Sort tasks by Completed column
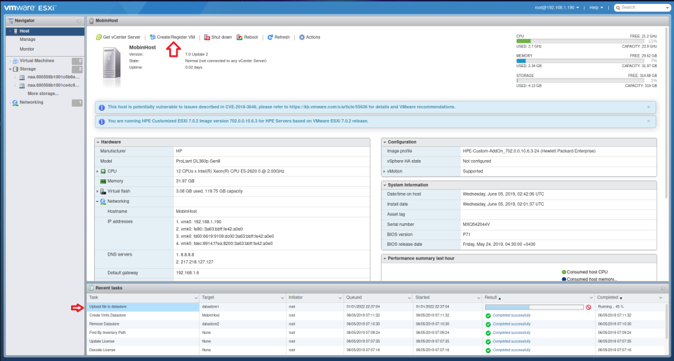Screen dimensions: 674x361 [630, 297]
